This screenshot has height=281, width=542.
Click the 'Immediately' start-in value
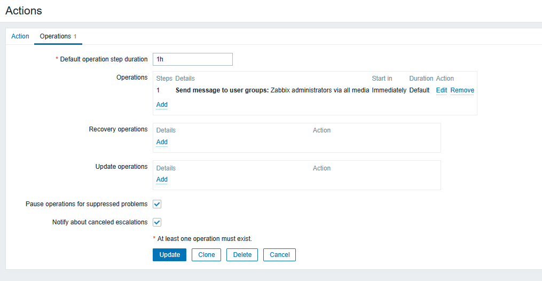[389, 90]
